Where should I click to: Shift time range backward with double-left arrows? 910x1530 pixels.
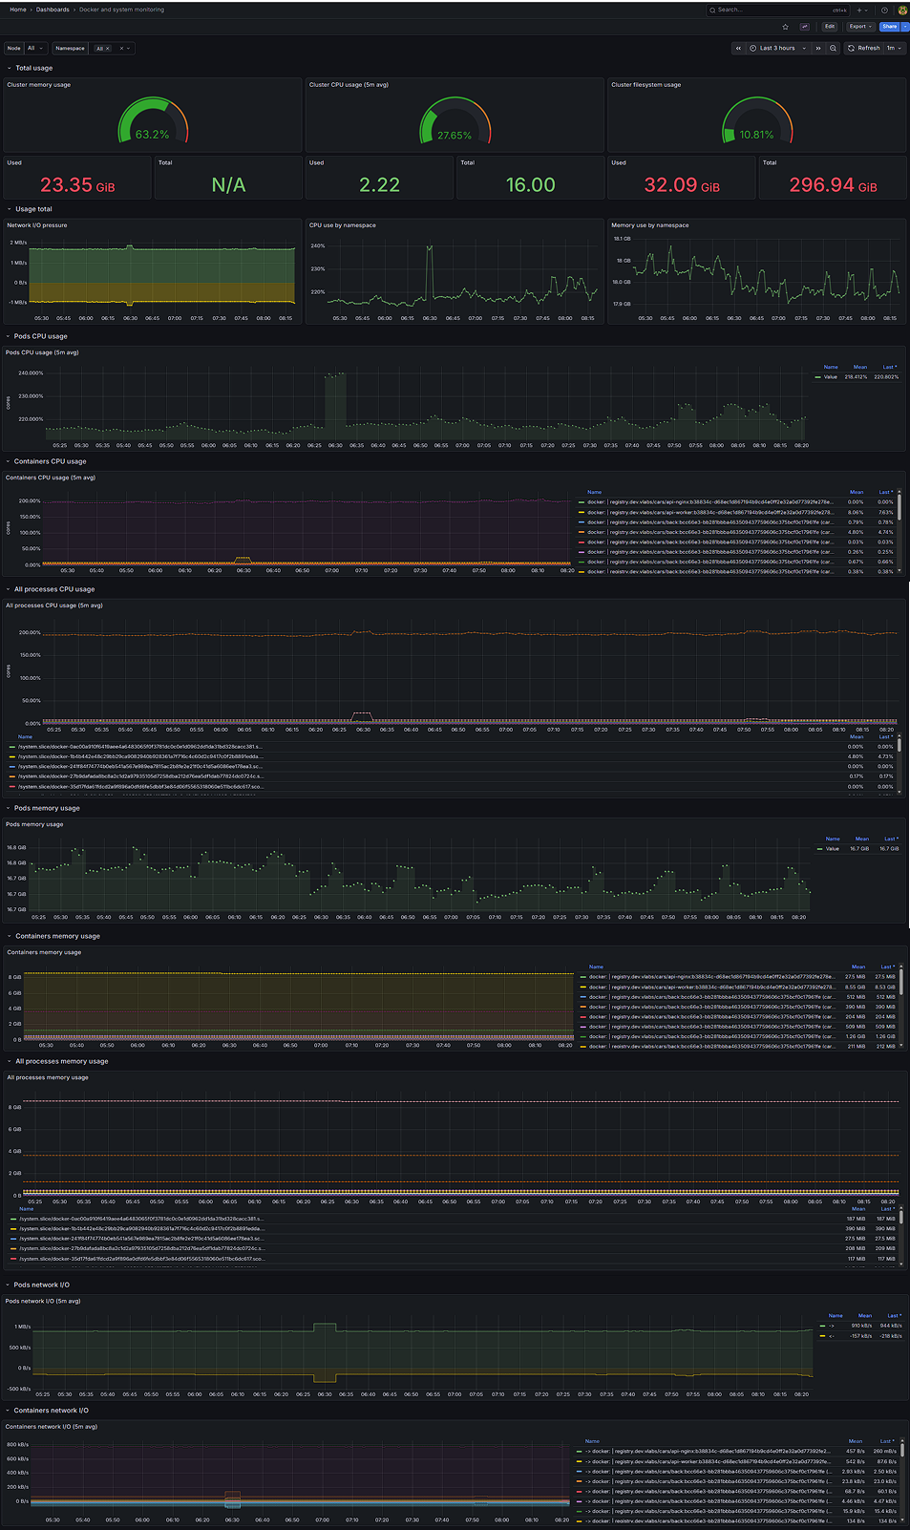coord(738,48)
